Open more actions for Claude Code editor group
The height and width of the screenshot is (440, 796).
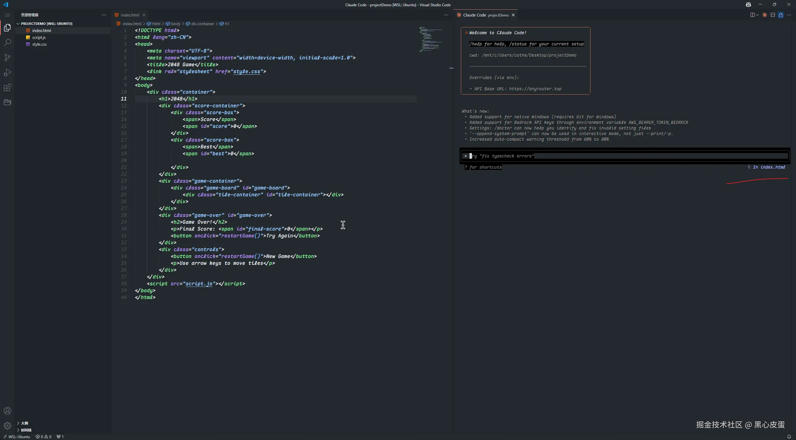(x=789, y=15)
